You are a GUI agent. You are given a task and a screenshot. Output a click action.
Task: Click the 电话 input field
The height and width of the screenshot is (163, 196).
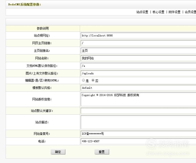pyautogui.click(x=139, y=141)
